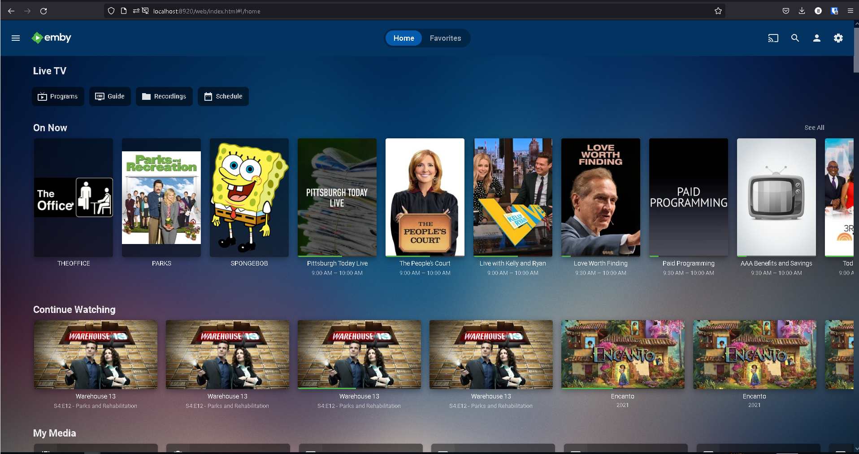The height and width of the screenshot is (454, 859).
Task: Click the tracking protection shield icon
Action: [x=111, y=11]
